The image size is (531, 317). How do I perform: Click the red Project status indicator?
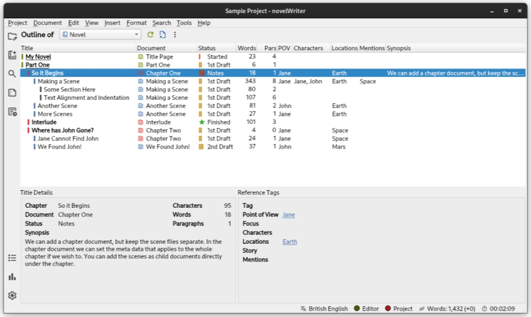point(399,309)
